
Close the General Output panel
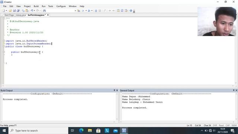[x=237, y=90]
